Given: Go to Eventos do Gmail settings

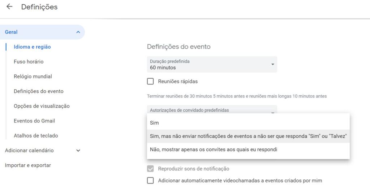Looking at the screenshot, I should click(x=34, y=121).
